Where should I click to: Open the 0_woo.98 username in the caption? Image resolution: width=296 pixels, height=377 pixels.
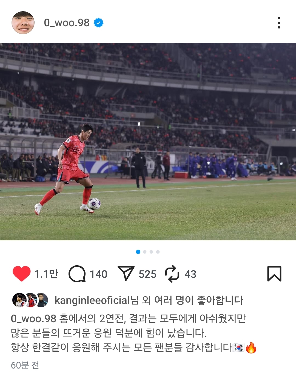coord(34,319)
